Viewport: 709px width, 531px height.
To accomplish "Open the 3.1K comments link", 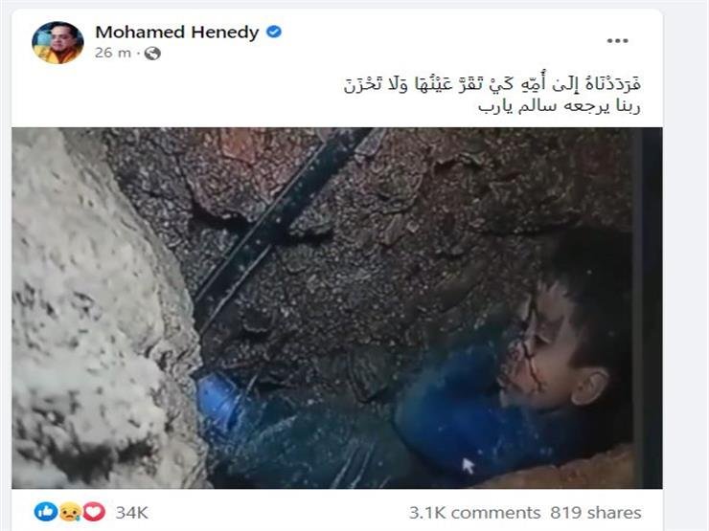I will tap(475, 513).
